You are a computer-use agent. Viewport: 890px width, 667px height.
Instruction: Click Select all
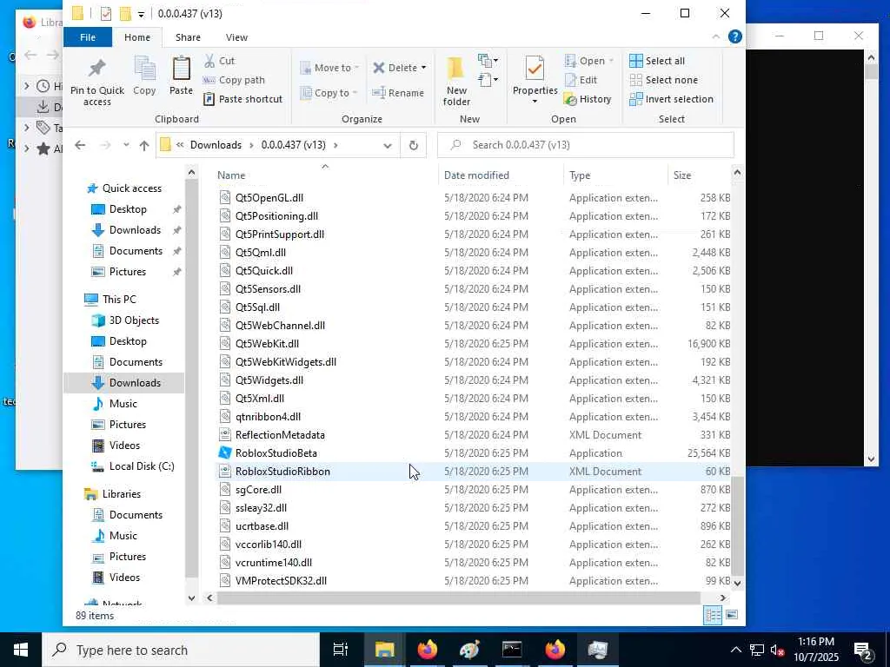point(657,61)
